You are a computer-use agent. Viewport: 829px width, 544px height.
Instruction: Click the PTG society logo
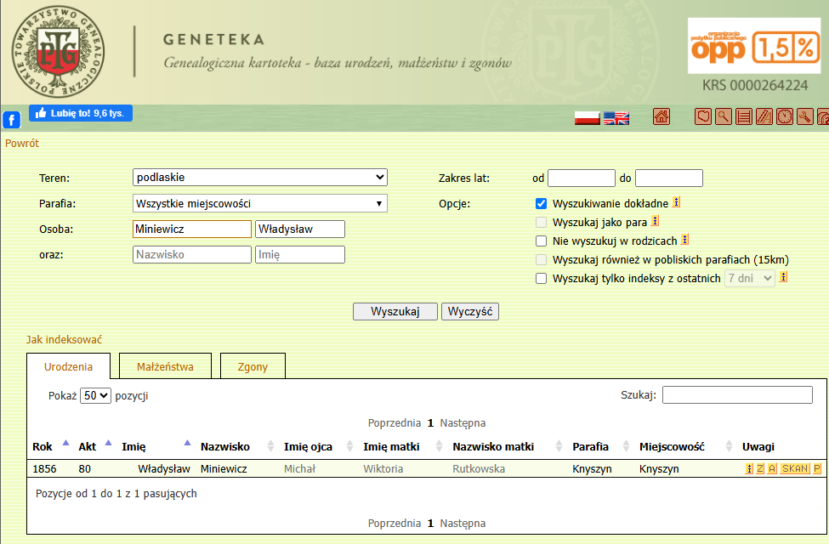(x=58, y=52)
